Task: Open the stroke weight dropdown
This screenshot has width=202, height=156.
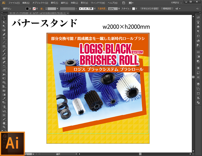Action: [x=57, y=9]
